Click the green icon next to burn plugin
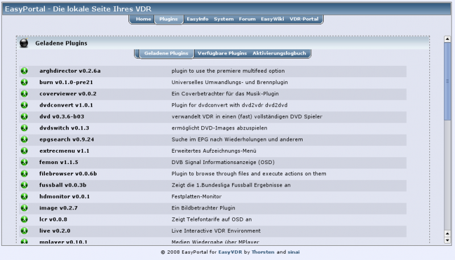455x260 pixels. (x=24, y=82)
